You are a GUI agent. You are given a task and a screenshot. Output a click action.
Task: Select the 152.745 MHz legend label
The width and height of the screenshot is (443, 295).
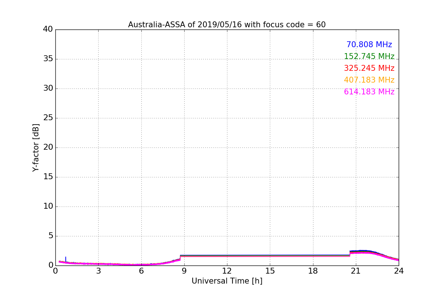(369, 56)
